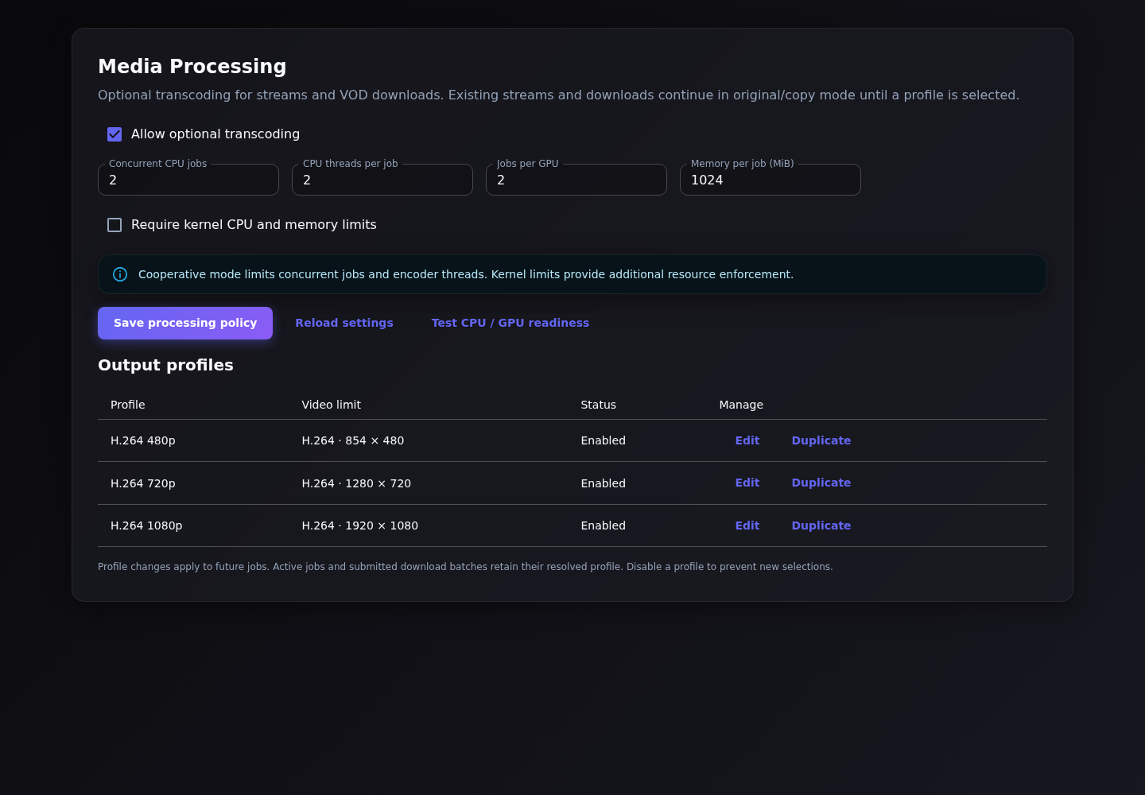
Task: Save processing policy
Action: [x=185, y=323]
